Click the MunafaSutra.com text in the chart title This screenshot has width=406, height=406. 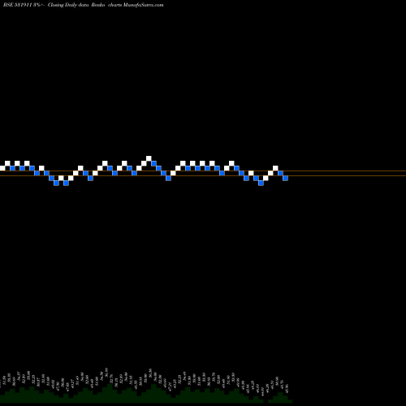[143, 5]
